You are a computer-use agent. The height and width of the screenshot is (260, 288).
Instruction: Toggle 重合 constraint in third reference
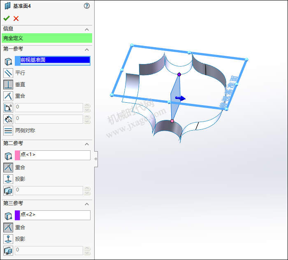(8, 228)
